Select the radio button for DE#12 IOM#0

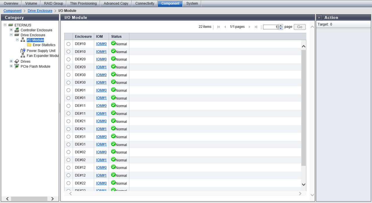point(68,168)
